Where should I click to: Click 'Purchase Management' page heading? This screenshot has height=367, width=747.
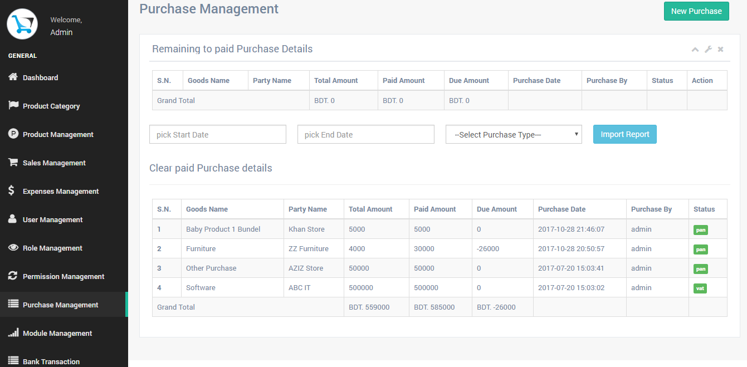coord(209,8)
